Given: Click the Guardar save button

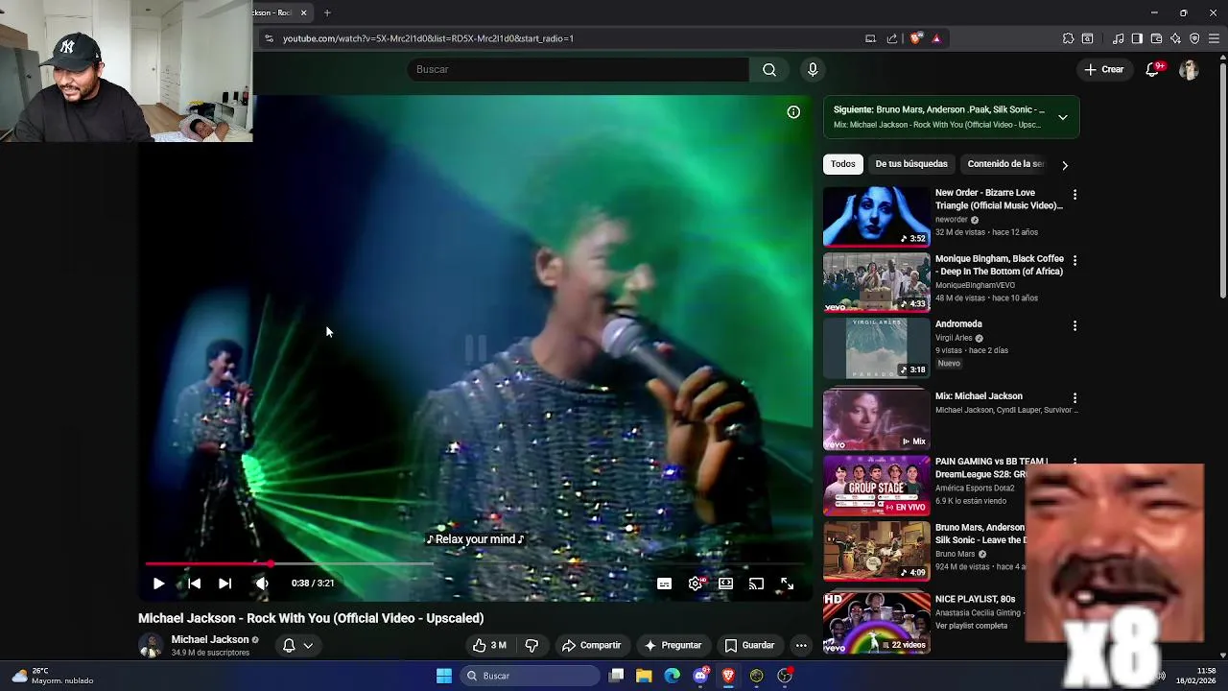Looking at the screenshot, I should (x=749, y=646).
